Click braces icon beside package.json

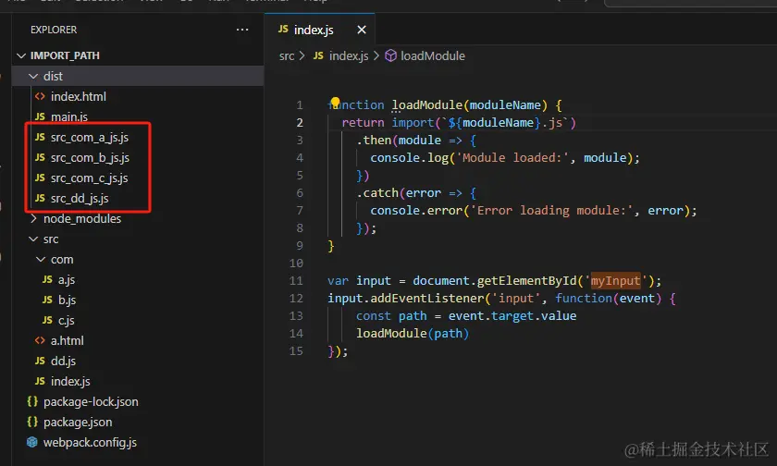tap(32, 422)
